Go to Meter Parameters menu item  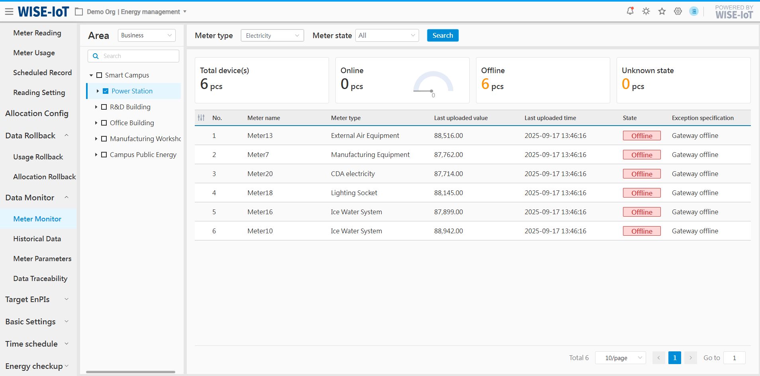42,259
